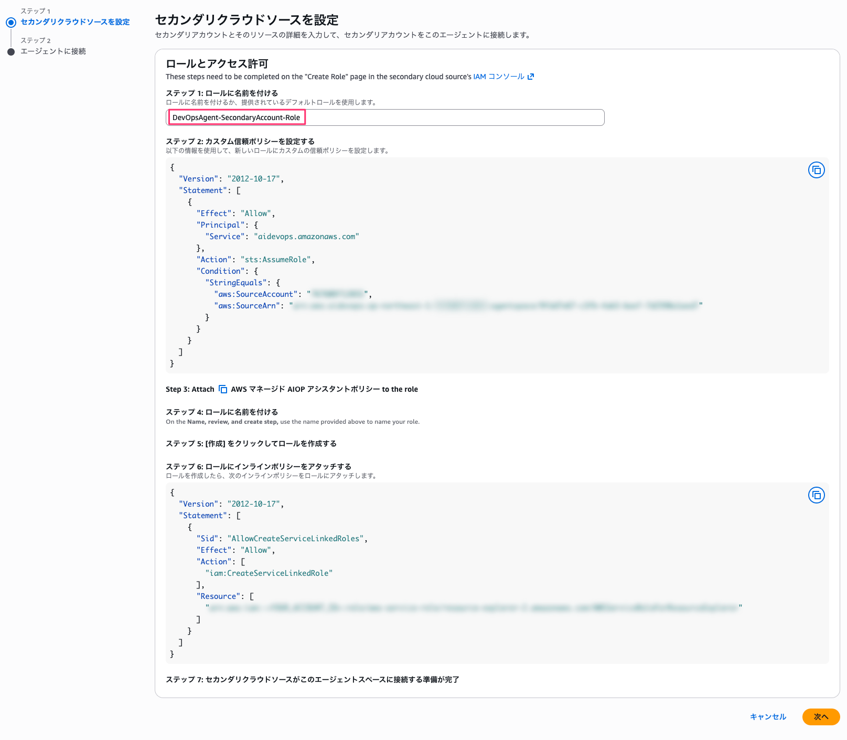Click the ステップ 6 inline policy heading
The image size is (847, 740).
(259, 467)
